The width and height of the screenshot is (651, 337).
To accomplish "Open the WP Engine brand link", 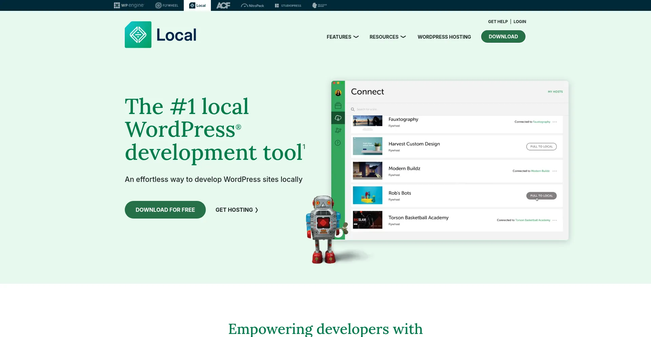I will 129,5.
